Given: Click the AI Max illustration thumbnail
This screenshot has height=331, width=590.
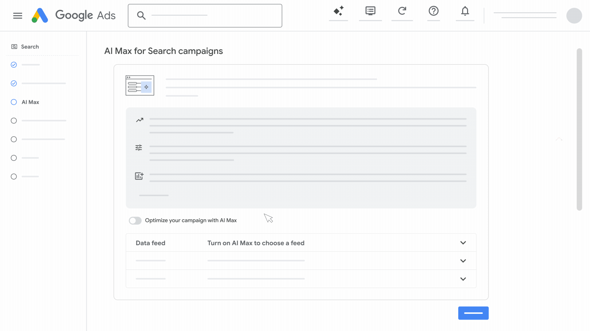Looking at the screenshot, I should tap(140, 86).
